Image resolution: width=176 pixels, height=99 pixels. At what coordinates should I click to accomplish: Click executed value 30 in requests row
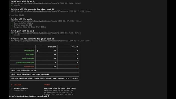pyautogui.click(x=55, y=55)
